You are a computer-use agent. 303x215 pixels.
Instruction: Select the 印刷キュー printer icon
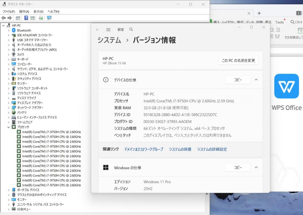14,209
